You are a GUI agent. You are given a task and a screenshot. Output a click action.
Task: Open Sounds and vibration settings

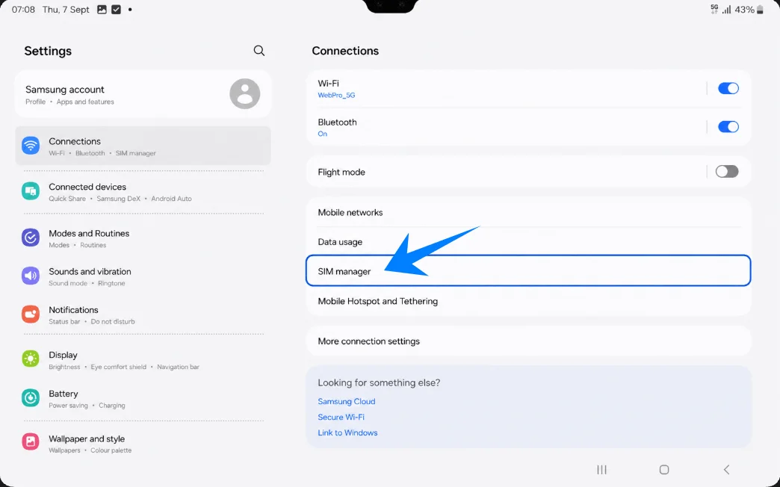(x=143, y=276)
